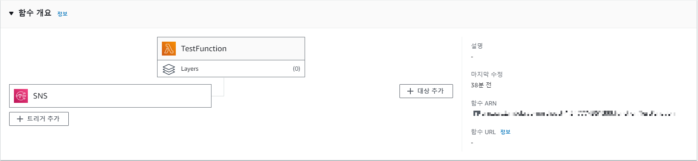Click the stacked Layers icon
This screenshot has width=698, height=161.
[x=169, y=69]
